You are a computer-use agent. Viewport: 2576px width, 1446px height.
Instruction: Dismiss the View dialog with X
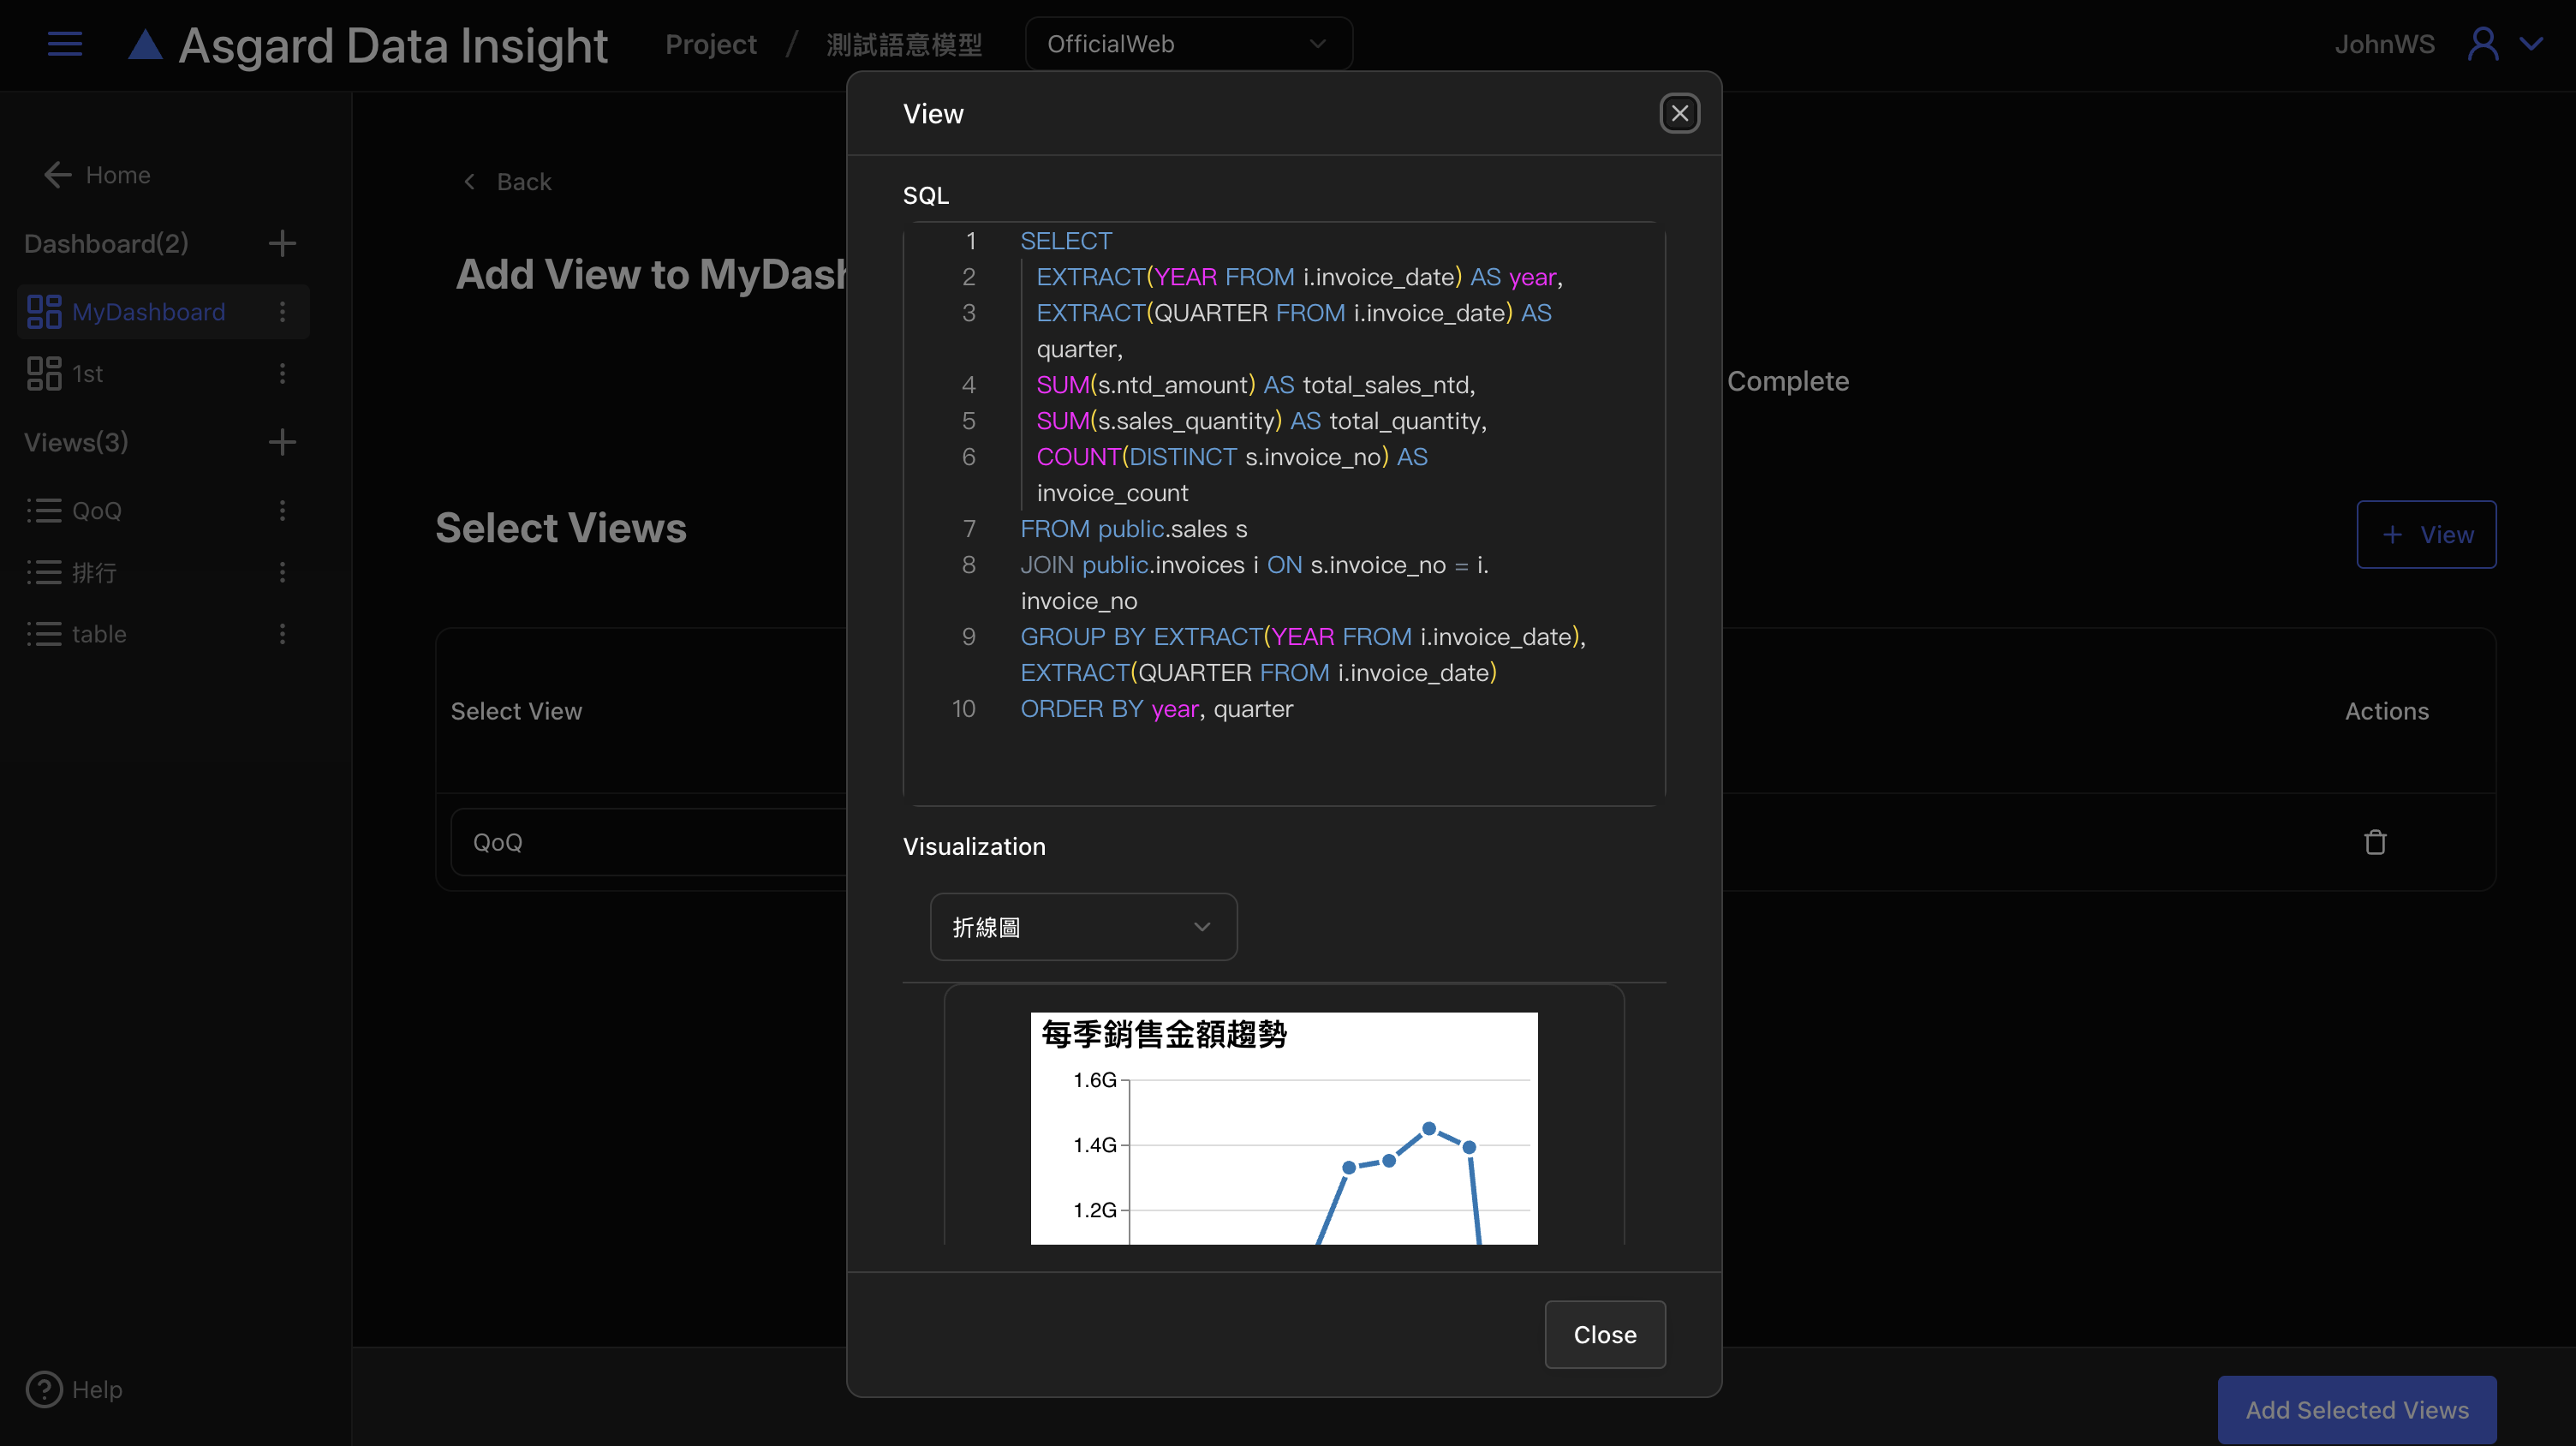[x=1679, y=113]
